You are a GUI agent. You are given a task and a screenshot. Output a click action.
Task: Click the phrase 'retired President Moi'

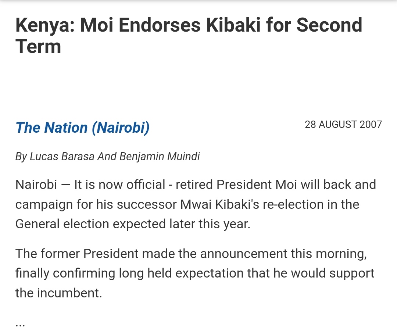236,185
